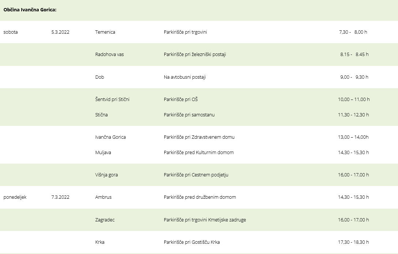
Task: Select the 'sobota' day cell
Action: [x=11, y=32]
